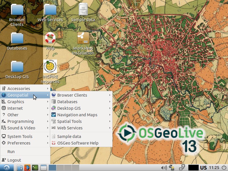The width and height of the screenshot is (228, 171).
Task: Open the Graphics menu category
Action: (x=25, y=101)
